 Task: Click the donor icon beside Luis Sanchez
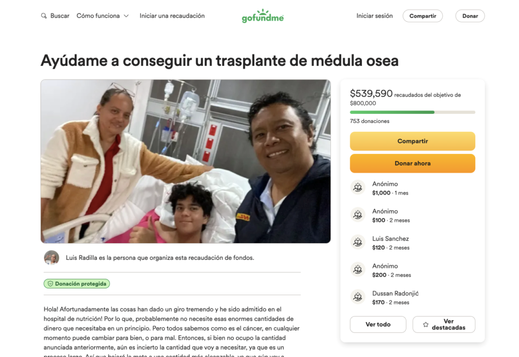click(357, 242)
